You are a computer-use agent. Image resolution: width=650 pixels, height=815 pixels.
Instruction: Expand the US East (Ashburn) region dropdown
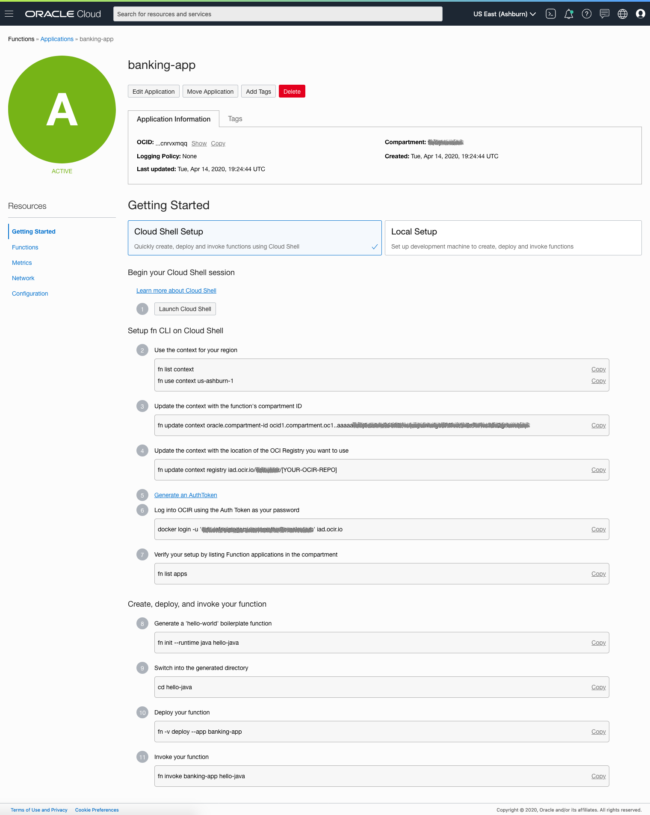coord(505,14)
